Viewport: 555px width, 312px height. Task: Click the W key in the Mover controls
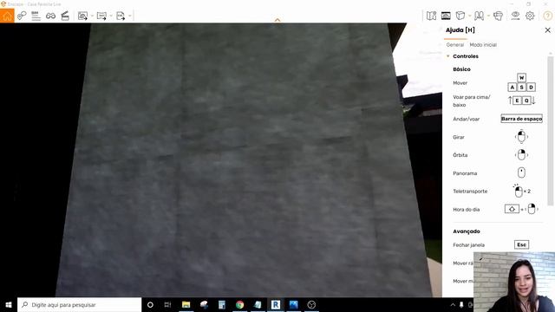tap(521, 78)
